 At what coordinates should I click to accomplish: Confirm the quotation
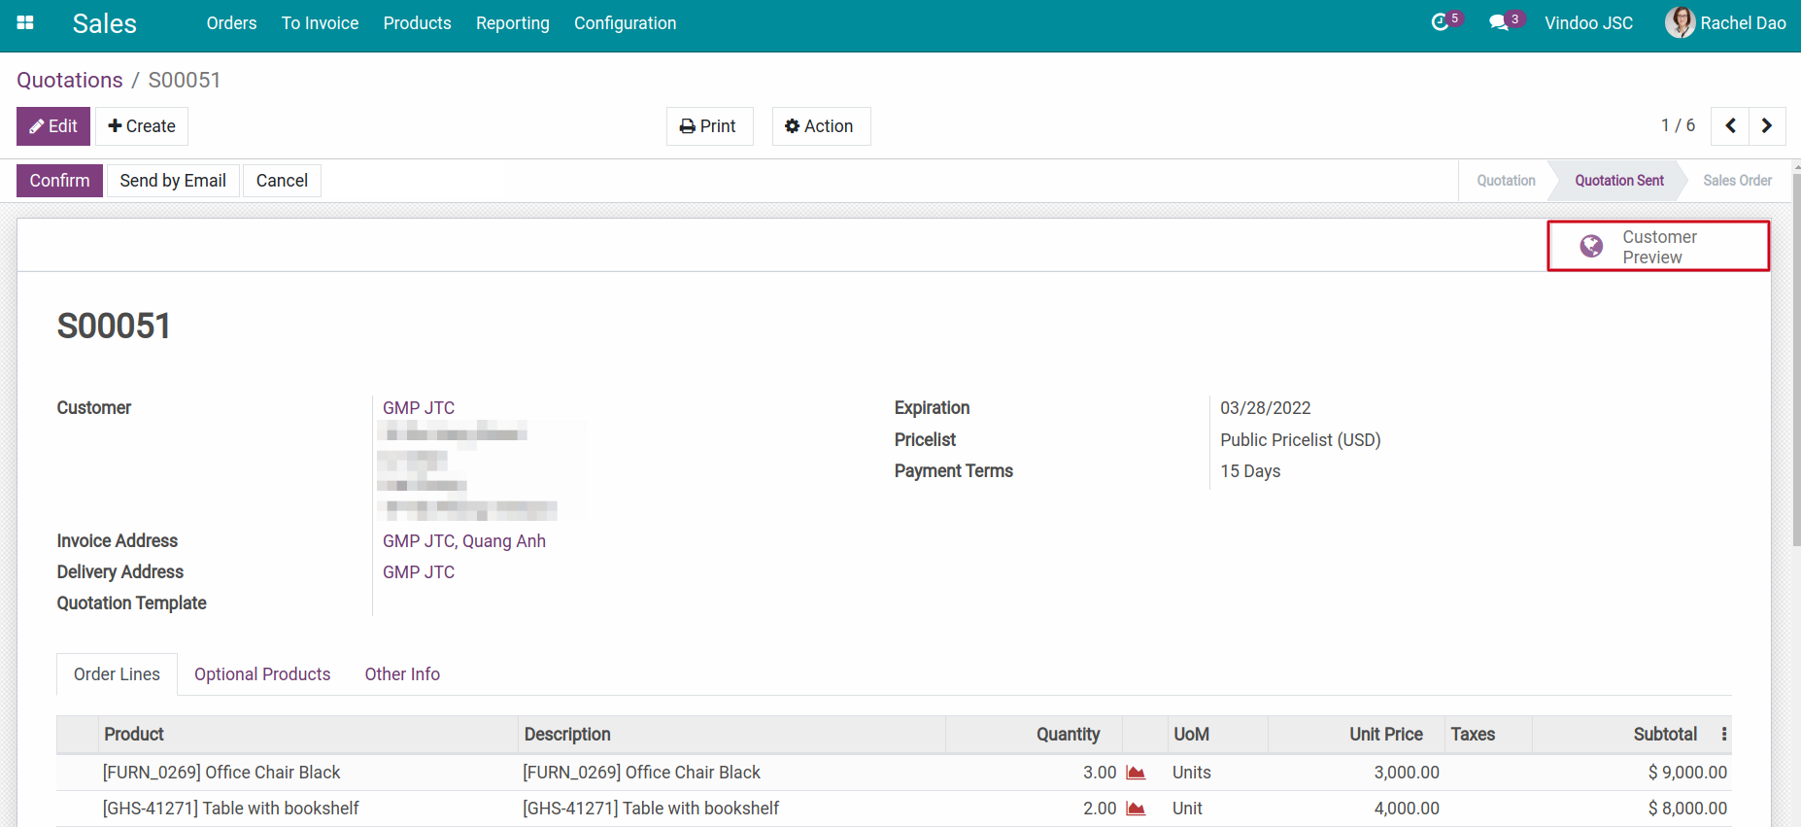pos(59,181)
